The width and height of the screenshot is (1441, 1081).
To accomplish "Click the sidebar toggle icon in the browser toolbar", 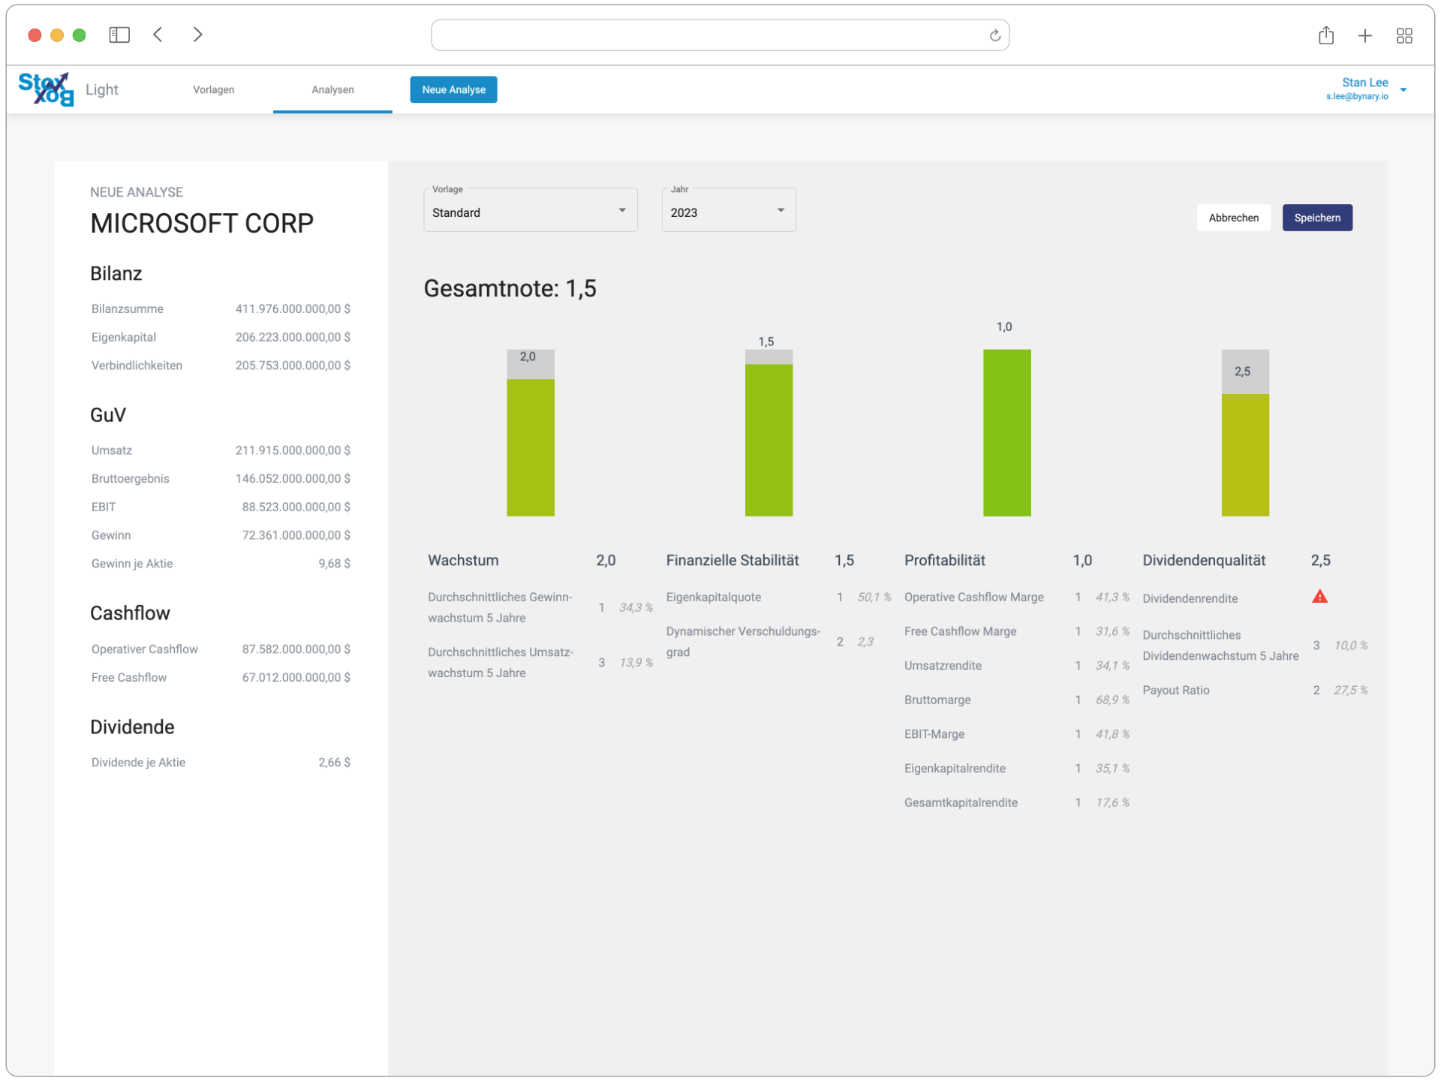I will click(x=119, y=35).
